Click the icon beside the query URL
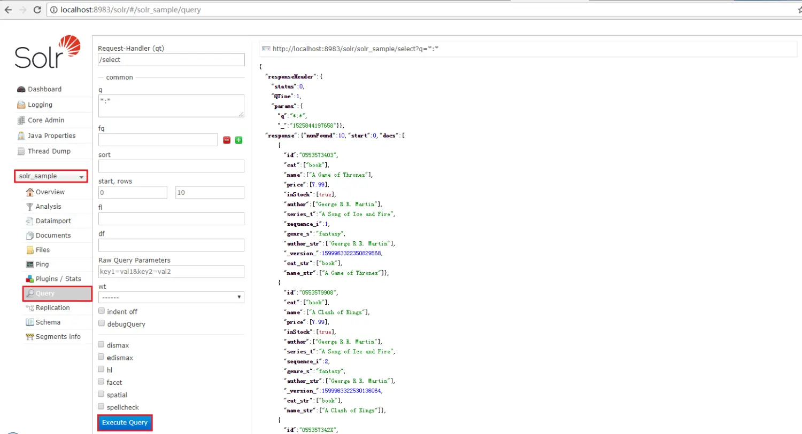 (x=266, y=49)
